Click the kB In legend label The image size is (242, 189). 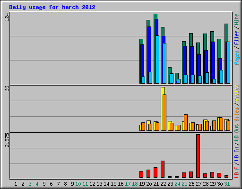pos(237,149)
